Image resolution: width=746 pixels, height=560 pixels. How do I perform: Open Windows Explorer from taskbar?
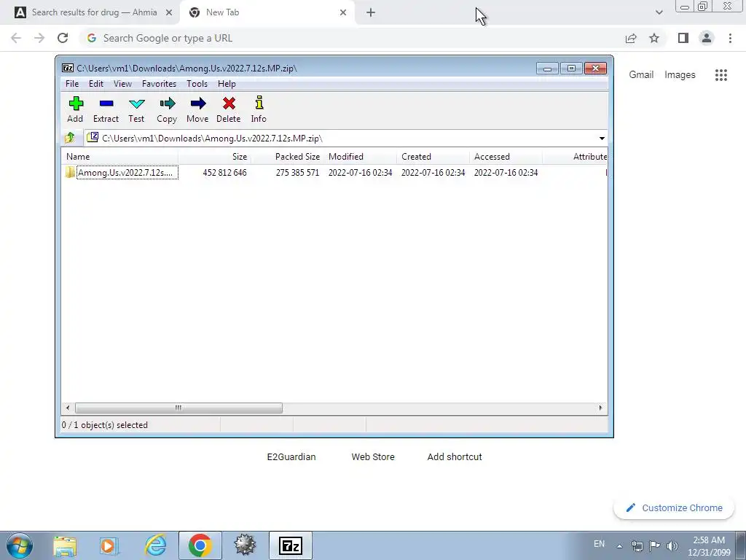(x=65, y=545)
